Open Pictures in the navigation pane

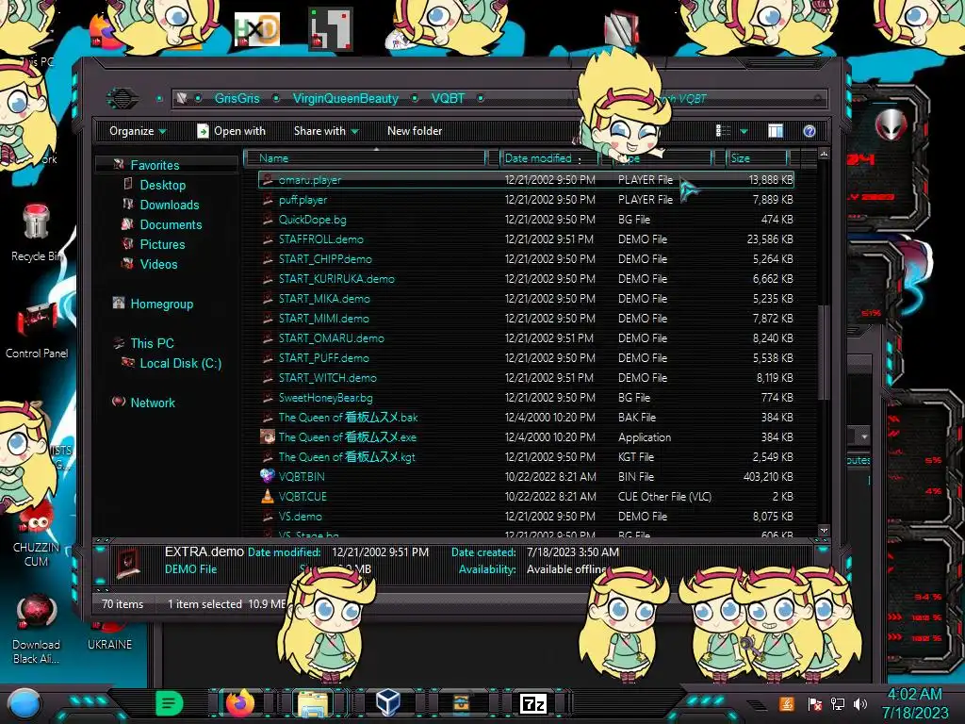pyautogui.click(x=162, y=244)
